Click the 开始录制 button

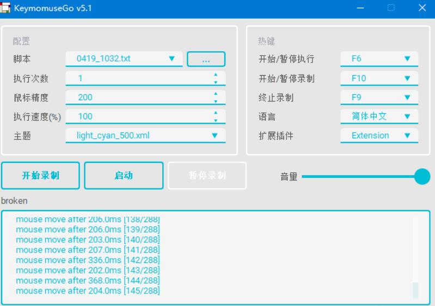tap(40, 176)
